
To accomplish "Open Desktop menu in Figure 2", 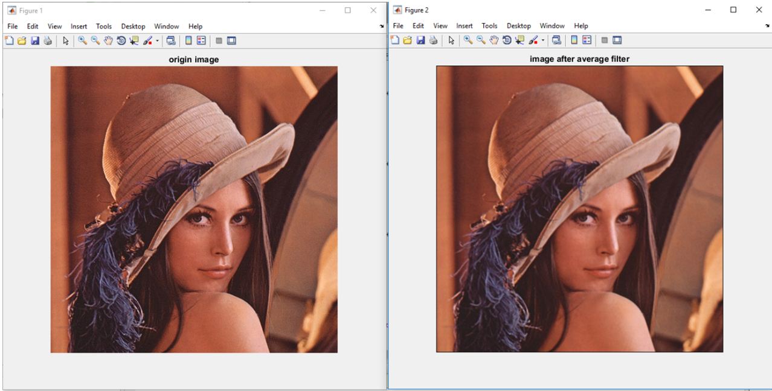I will pyautogui.click(x=519, y=26).
